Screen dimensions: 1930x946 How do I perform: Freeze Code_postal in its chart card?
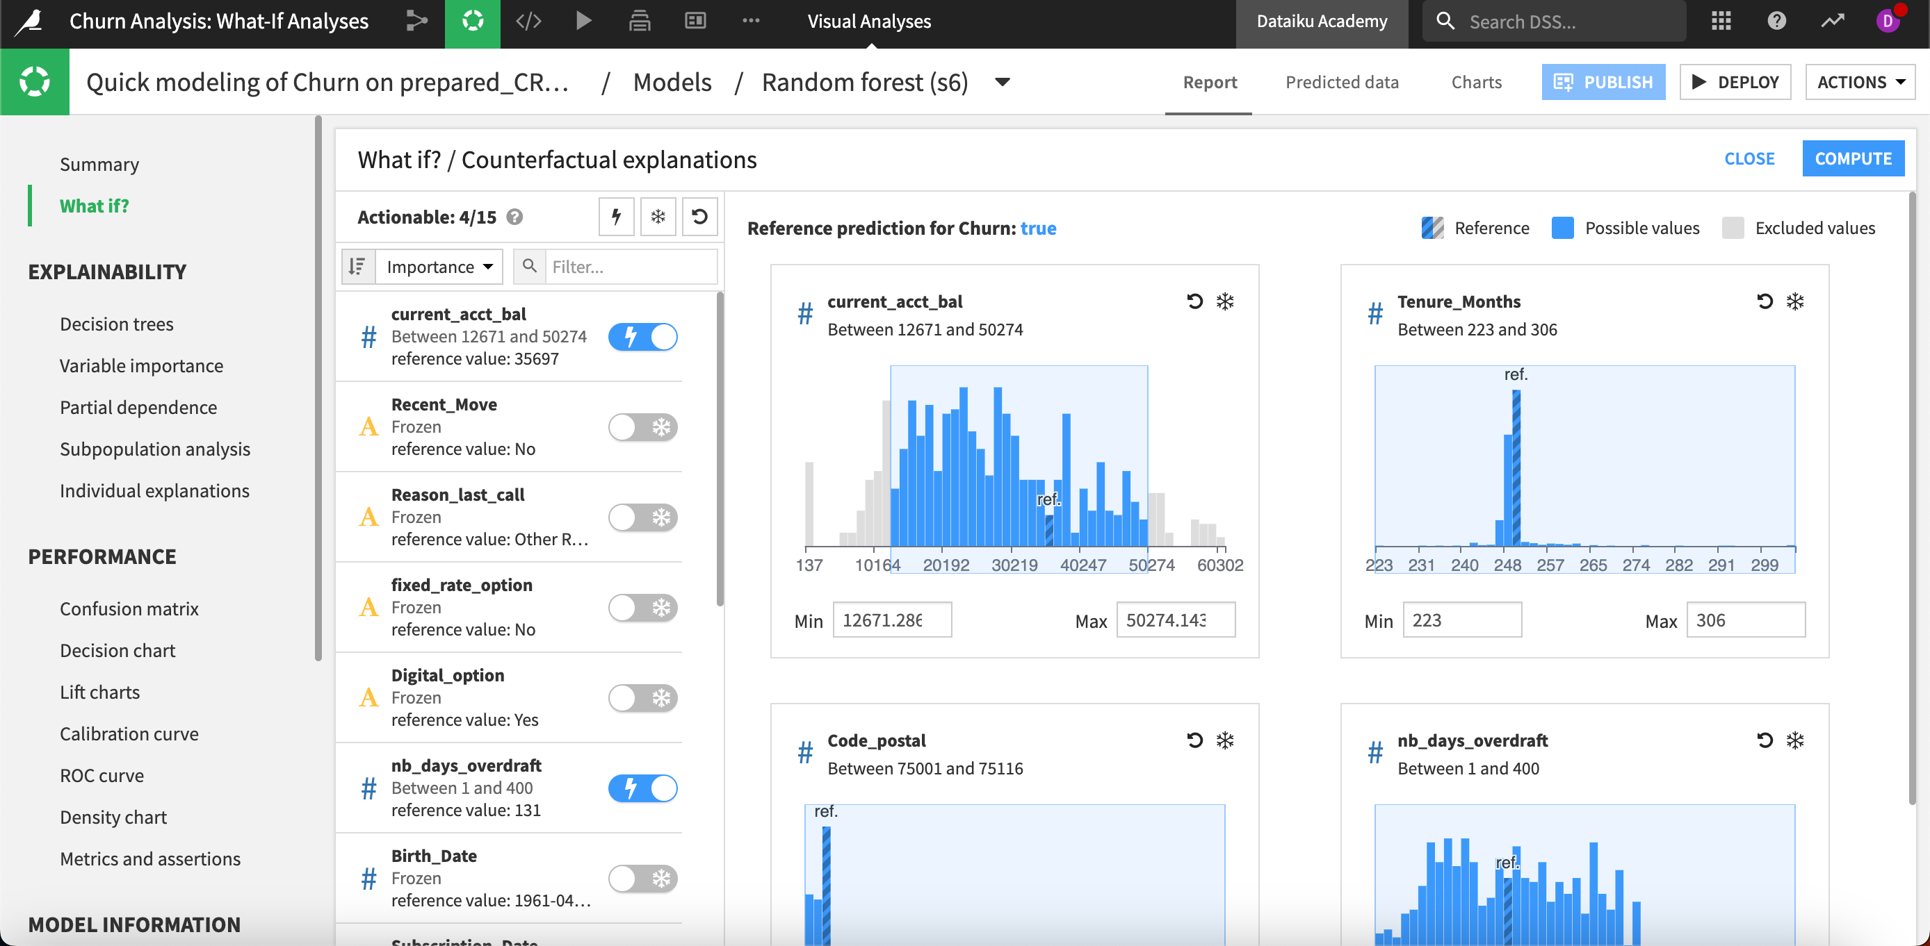point(1225,740)
